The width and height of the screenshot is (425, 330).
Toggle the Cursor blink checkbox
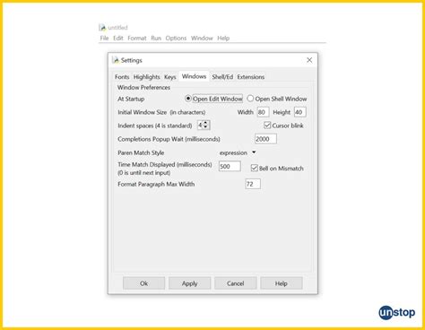(267, 126)
